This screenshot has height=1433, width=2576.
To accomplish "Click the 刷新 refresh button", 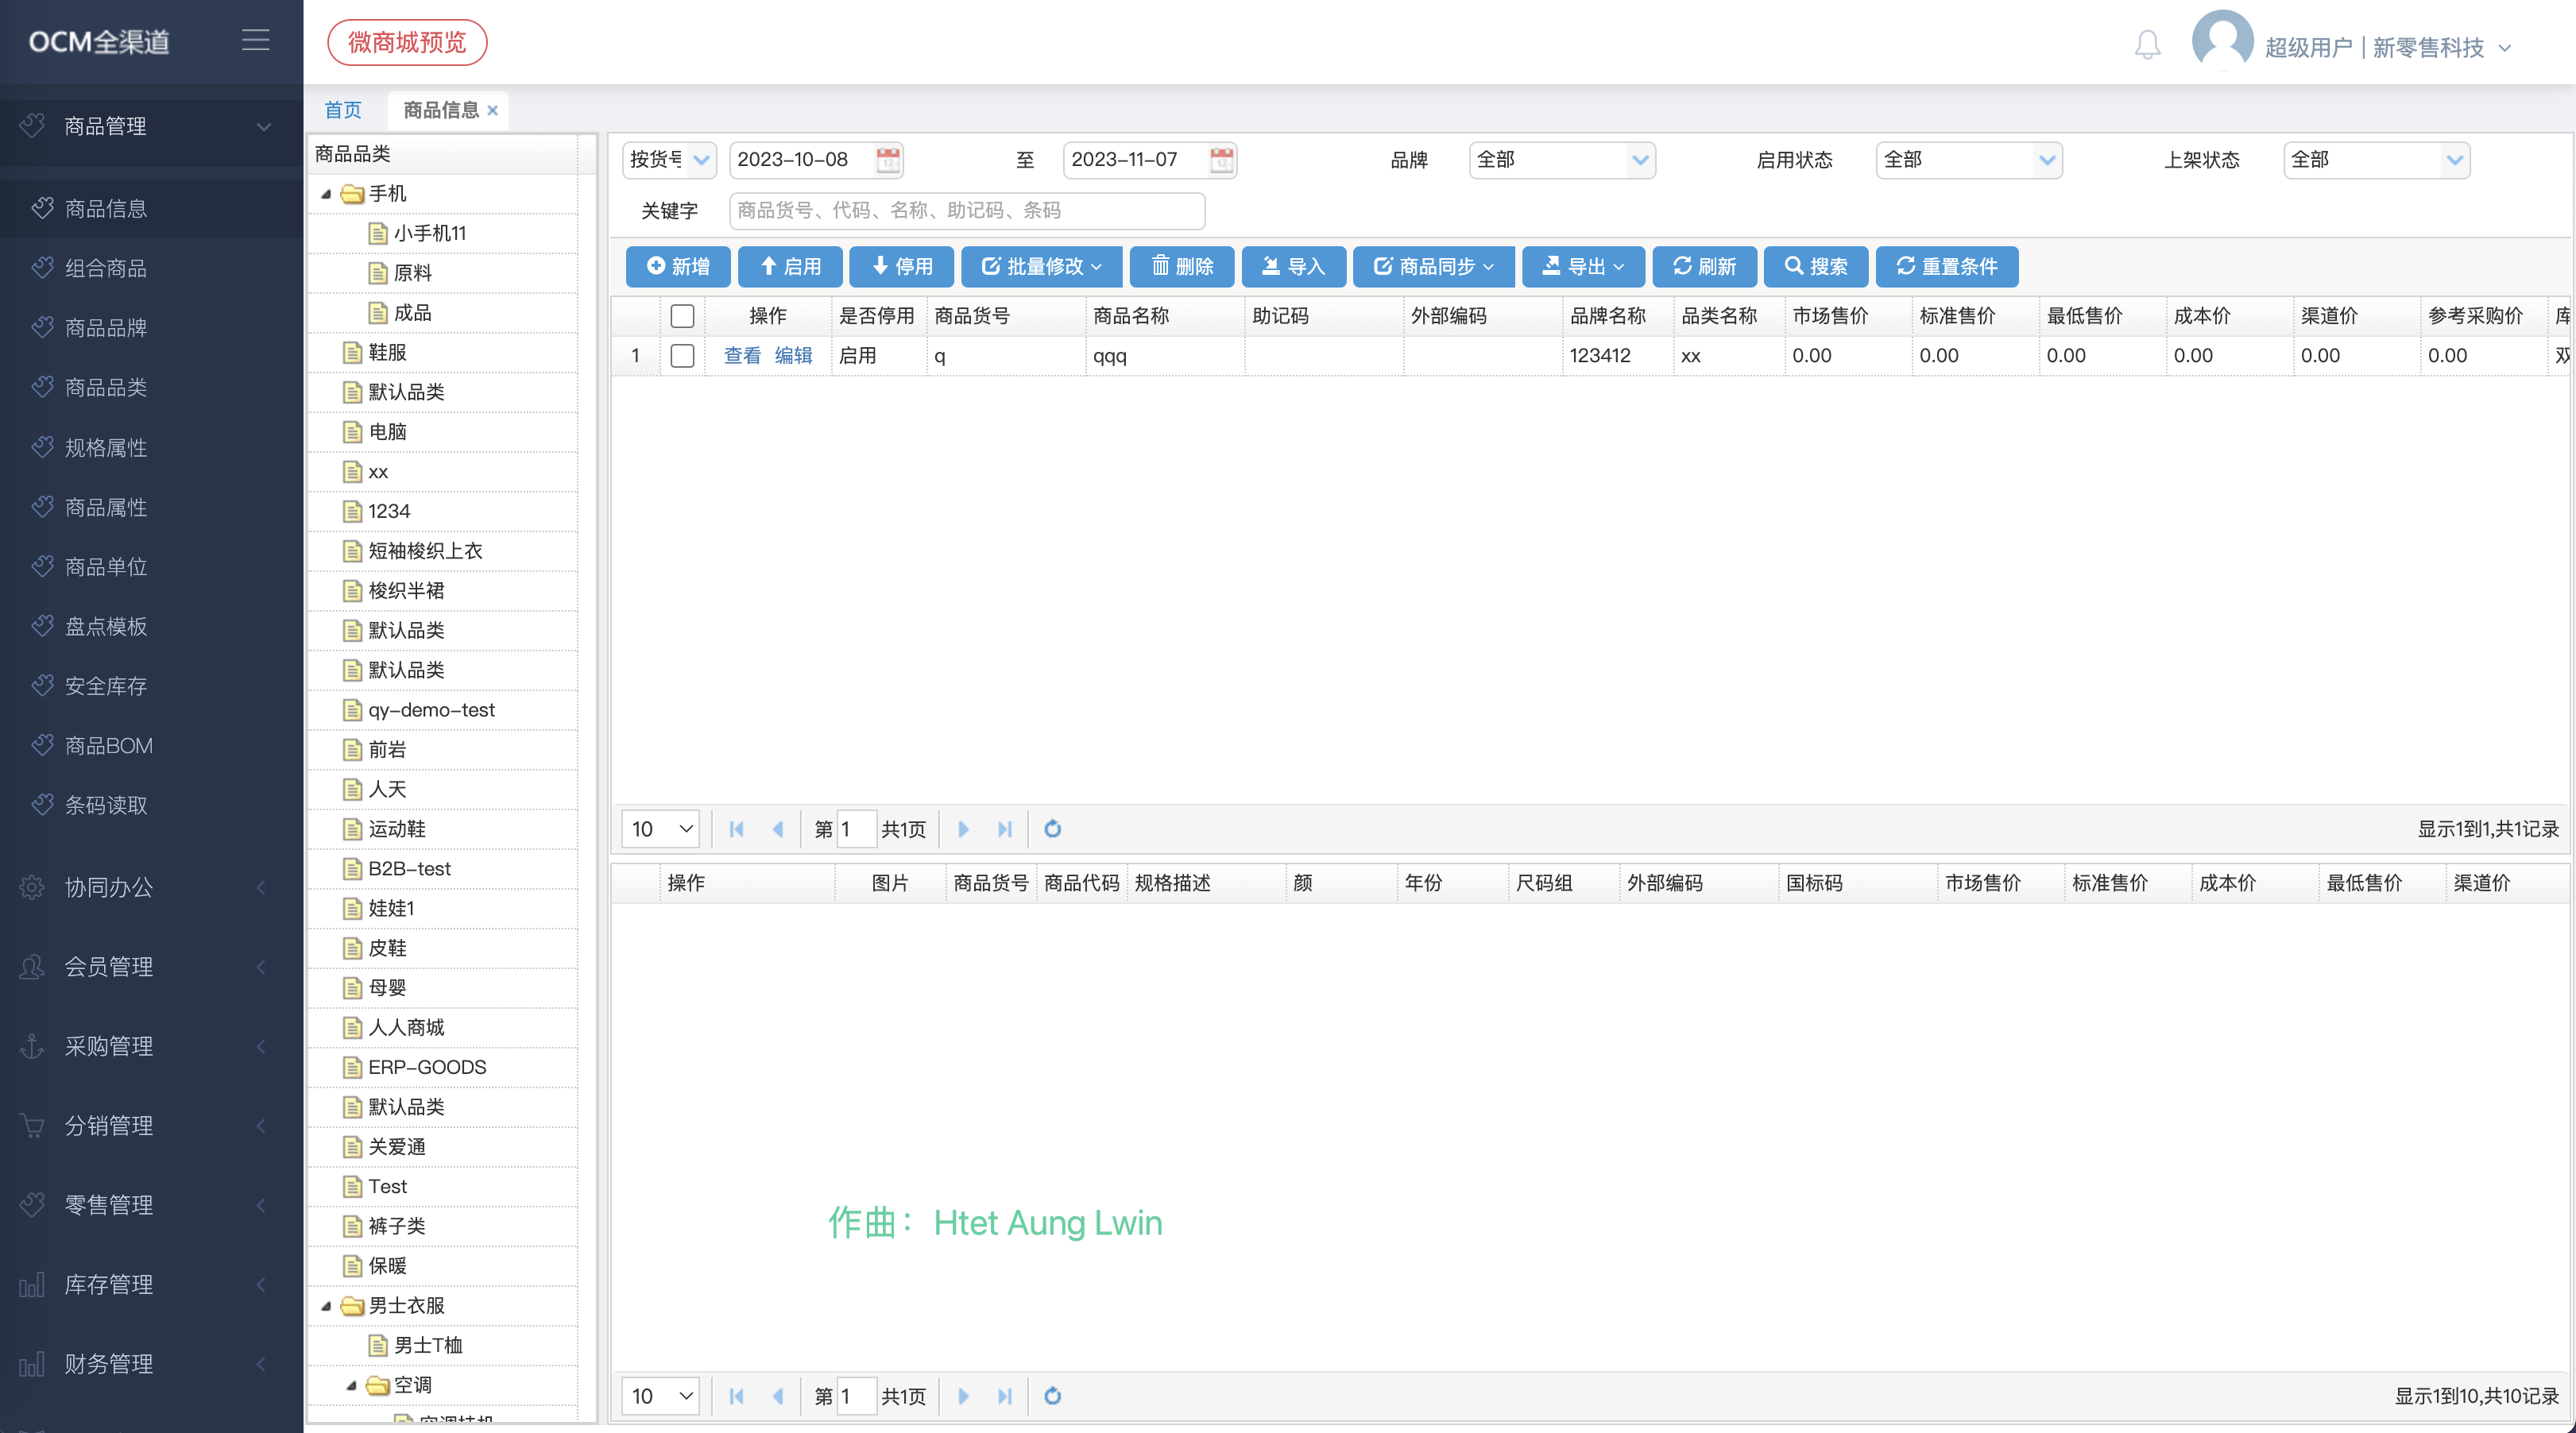I will (1705, 266).
